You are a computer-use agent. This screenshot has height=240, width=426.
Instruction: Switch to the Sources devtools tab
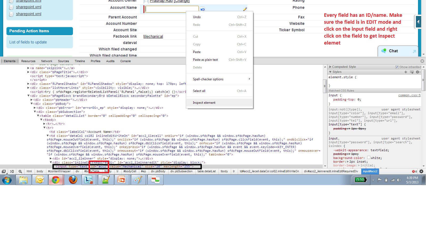[63, 61]
